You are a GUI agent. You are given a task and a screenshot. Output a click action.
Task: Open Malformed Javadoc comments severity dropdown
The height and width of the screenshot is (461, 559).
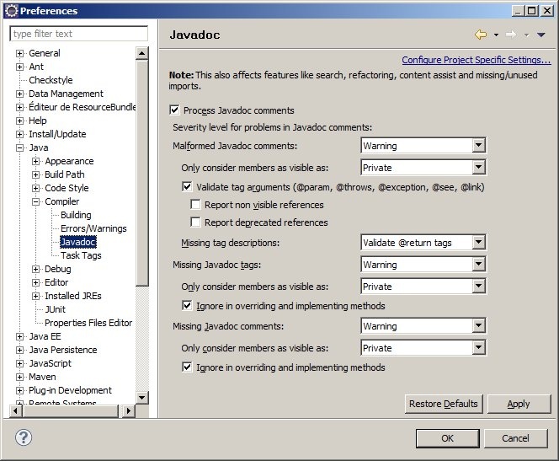point(478,146)
